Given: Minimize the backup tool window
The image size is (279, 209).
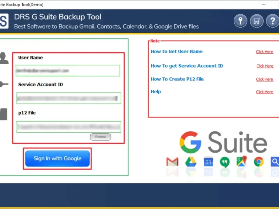Looking at the screenshot, I should pyautogui.click(x=264, y=5).
